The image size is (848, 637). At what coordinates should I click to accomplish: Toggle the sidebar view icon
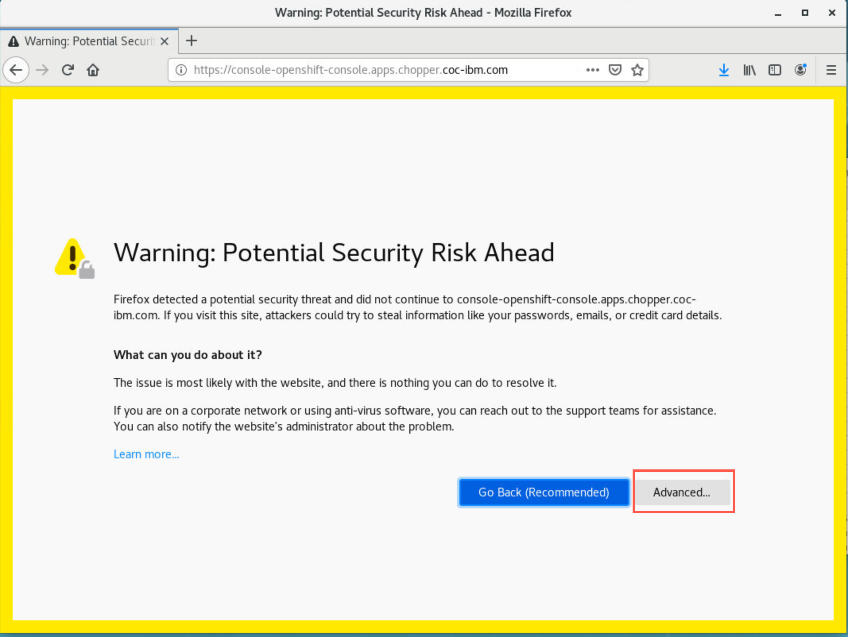774,70
